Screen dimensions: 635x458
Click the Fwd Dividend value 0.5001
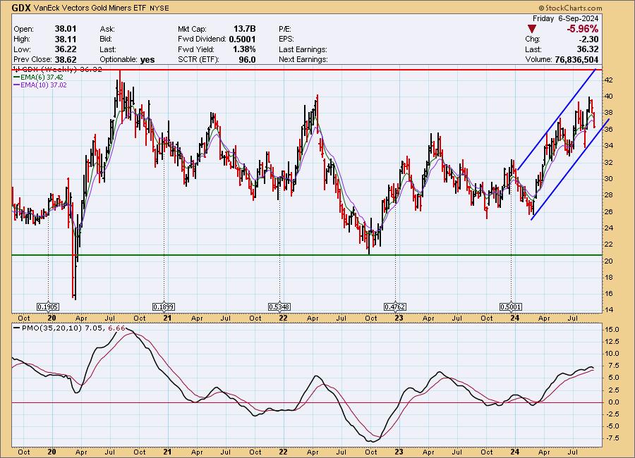tap(242, 39)
